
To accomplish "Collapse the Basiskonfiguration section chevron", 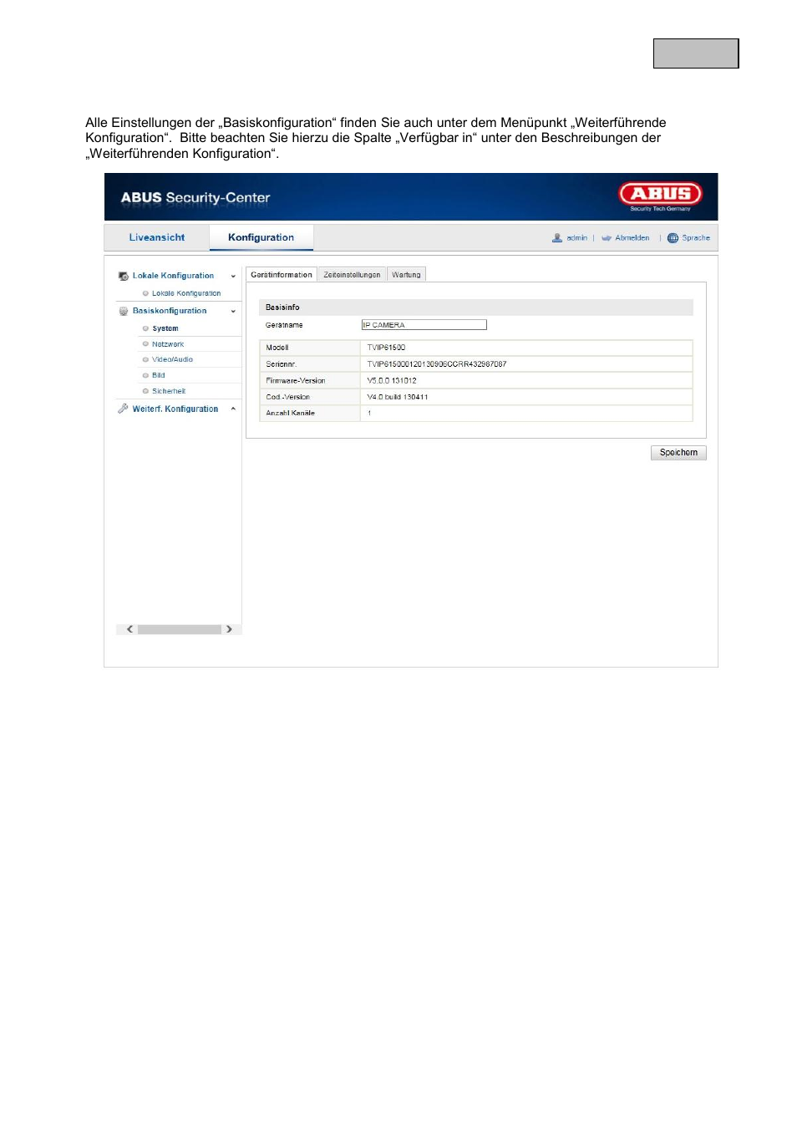I will click(233, 311).
